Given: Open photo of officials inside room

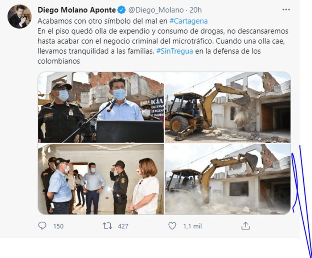Looking at the screenshot, I should 101,179.
